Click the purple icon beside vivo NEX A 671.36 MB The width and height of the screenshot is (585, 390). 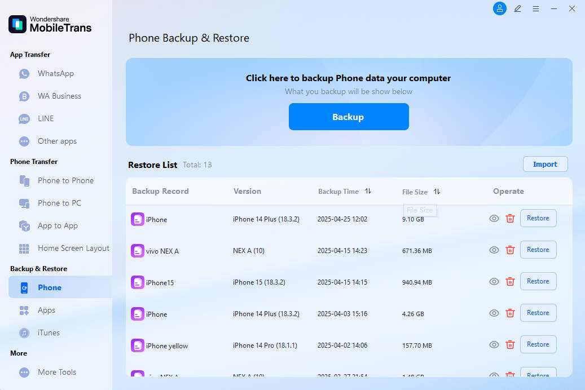pyautogui.click(x=137, y=251)
